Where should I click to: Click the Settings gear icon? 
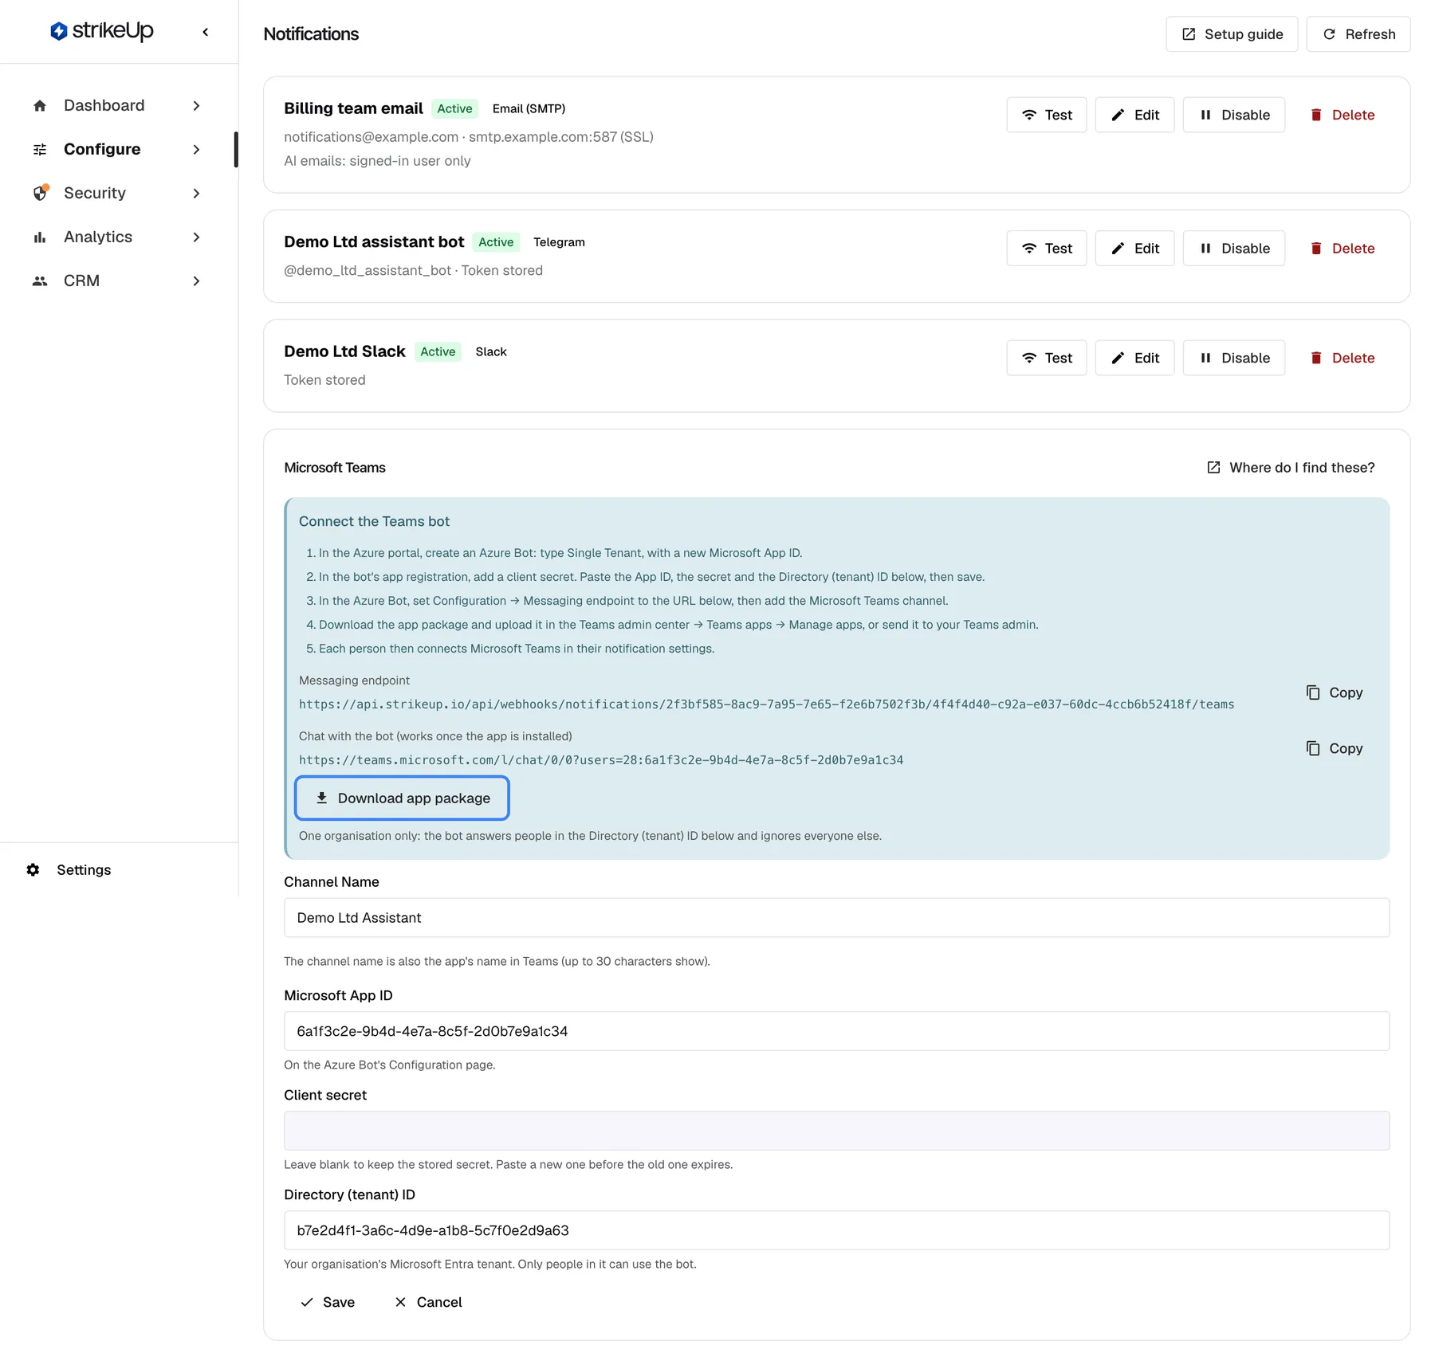pyautogui.click(x=33, y=870)
